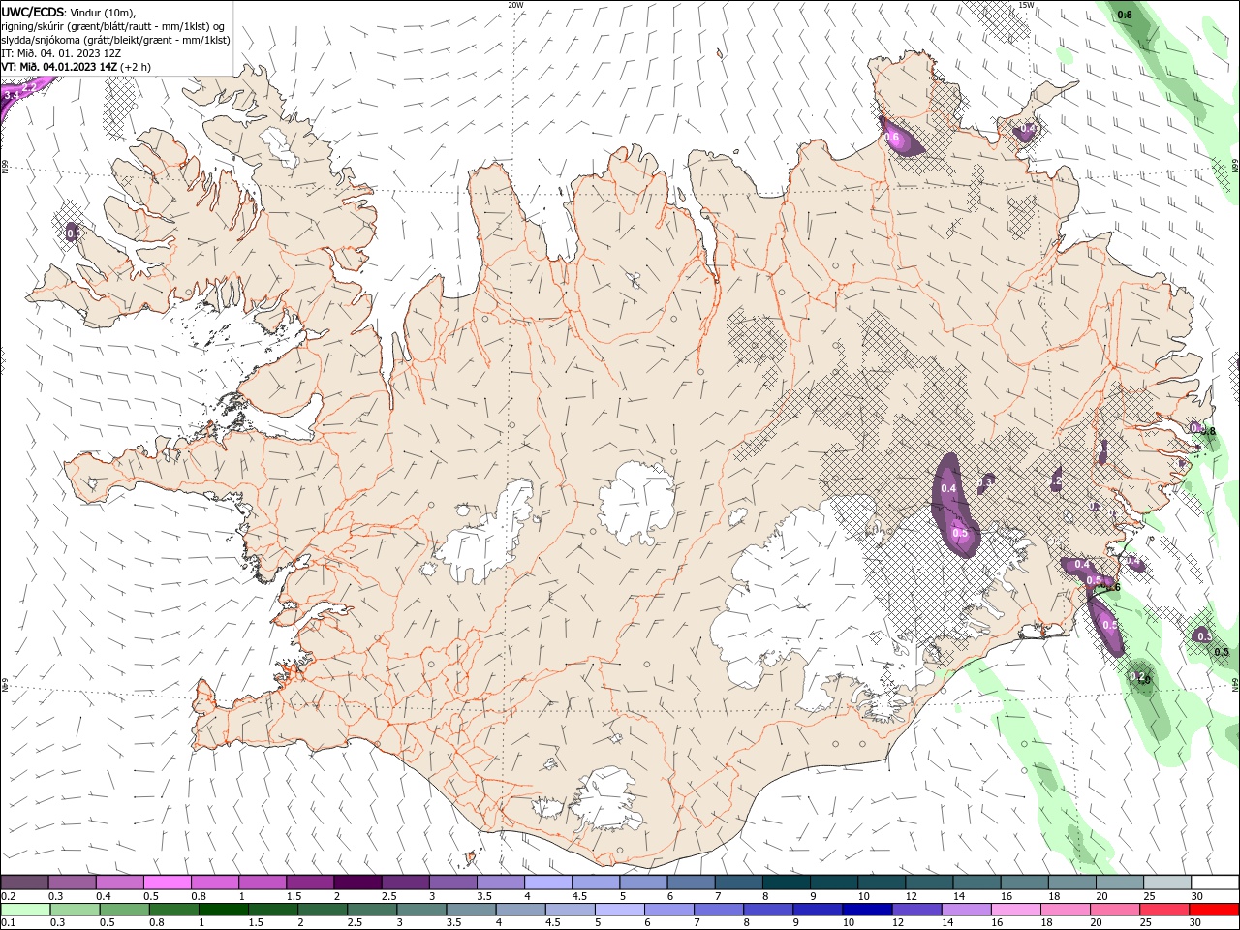The width and height of the screenshot is (1240, 930).
Task: Pick the lower legend swatch labeled 25
Action: [1163, 910]
